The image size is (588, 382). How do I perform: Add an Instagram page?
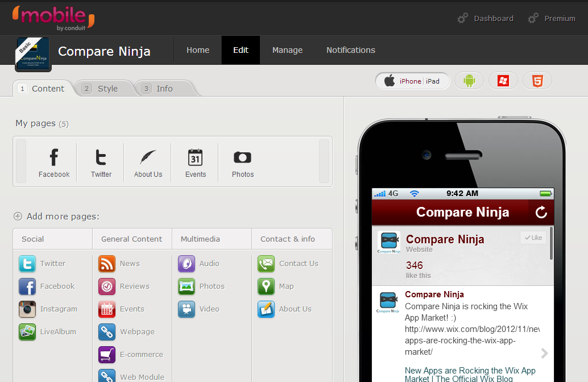[x=48, y=309]
